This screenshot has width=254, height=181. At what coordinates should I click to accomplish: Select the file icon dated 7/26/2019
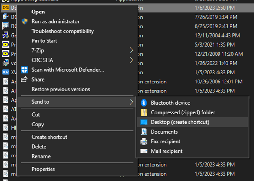(x=6, y=17)
